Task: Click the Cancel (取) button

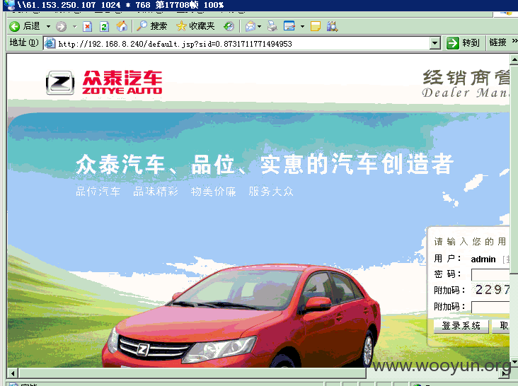Action: 501,326
